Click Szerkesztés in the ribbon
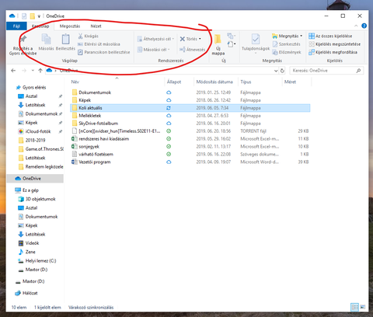Screen dimensions: 373x317 pos(286,44)
